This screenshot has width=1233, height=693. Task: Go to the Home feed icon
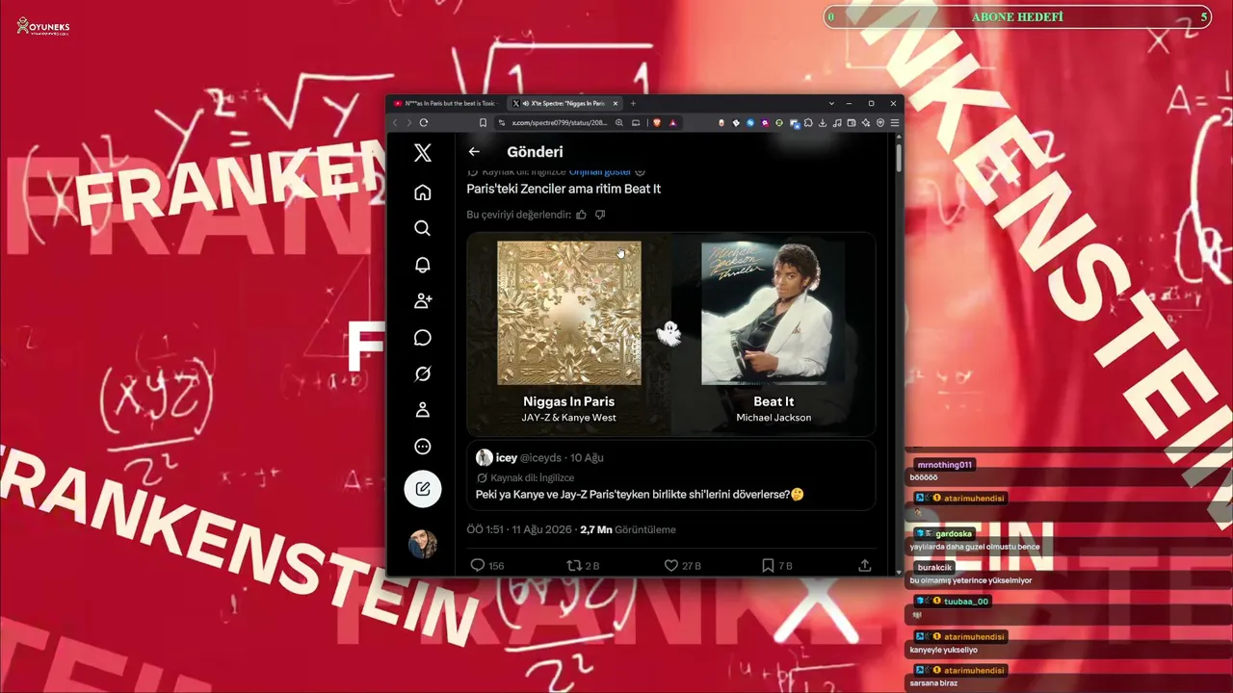tap(422, 192)
